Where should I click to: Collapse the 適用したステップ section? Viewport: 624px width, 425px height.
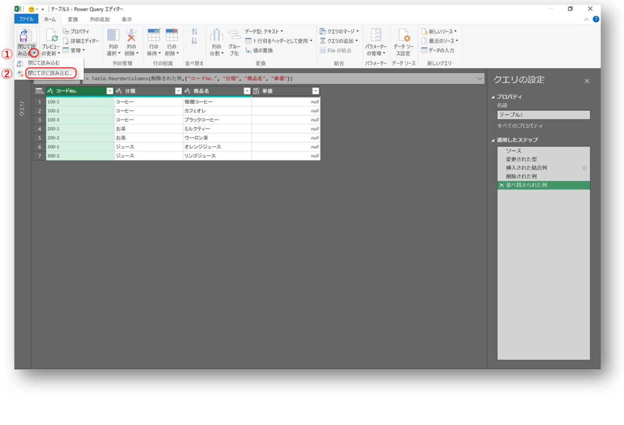pos(493,140)
